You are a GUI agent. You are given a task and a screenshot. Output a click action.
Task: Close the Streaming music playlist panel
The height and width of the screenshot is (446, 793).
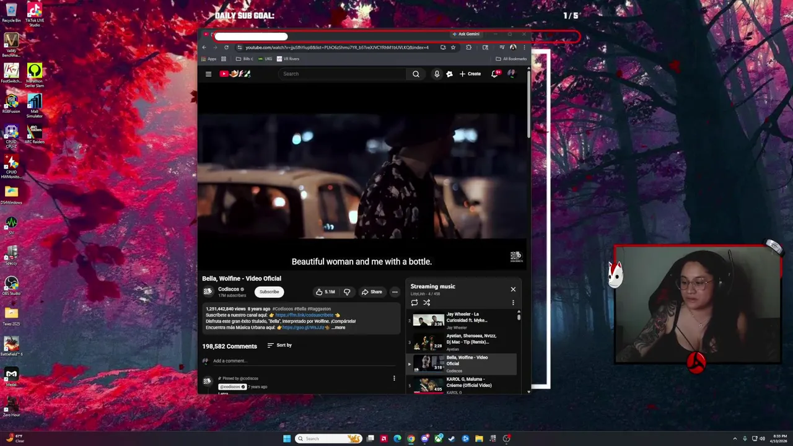pyautogui.click(x=513, y=289)
